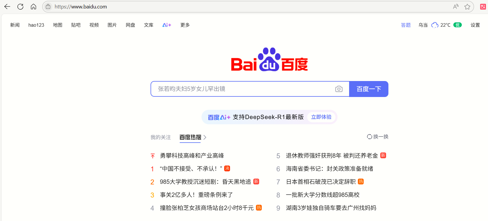This screenshot has width=488, height=221.
Task: Open 985大学教授沉迷短剧 headline
Action: [205, 182]
